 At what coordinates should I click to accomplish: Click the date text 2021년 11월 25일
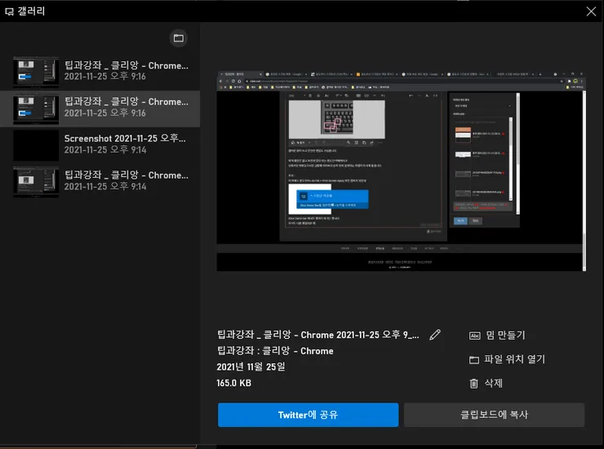[251, 367]
